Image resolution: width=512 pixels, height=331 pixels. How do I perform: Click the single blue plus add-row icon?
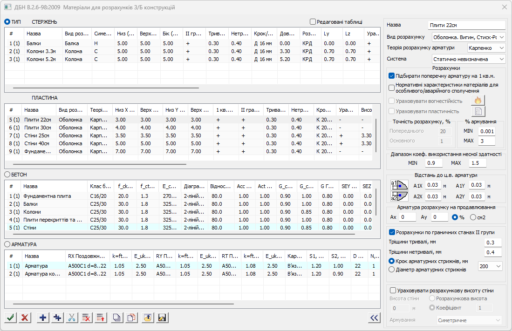click(x=43, y=317)
